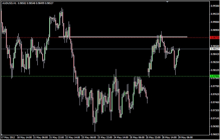This screenshot has width=220, height=140.
Task: Select the red 0.98750 price level label
Action: pos(215,38)
